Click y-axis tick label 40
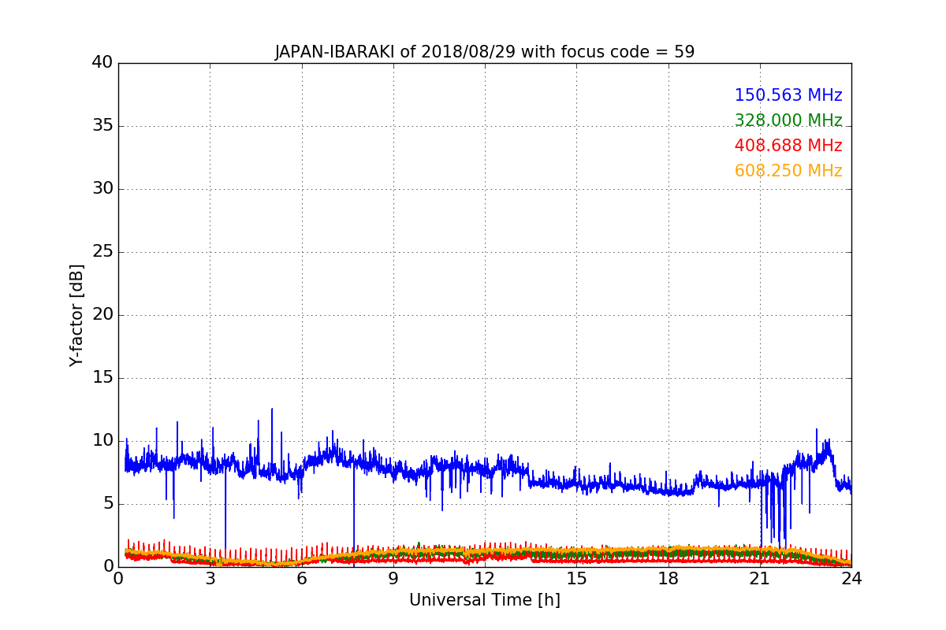The width and height of the screenshot is (946, 630). click(102, 62)
